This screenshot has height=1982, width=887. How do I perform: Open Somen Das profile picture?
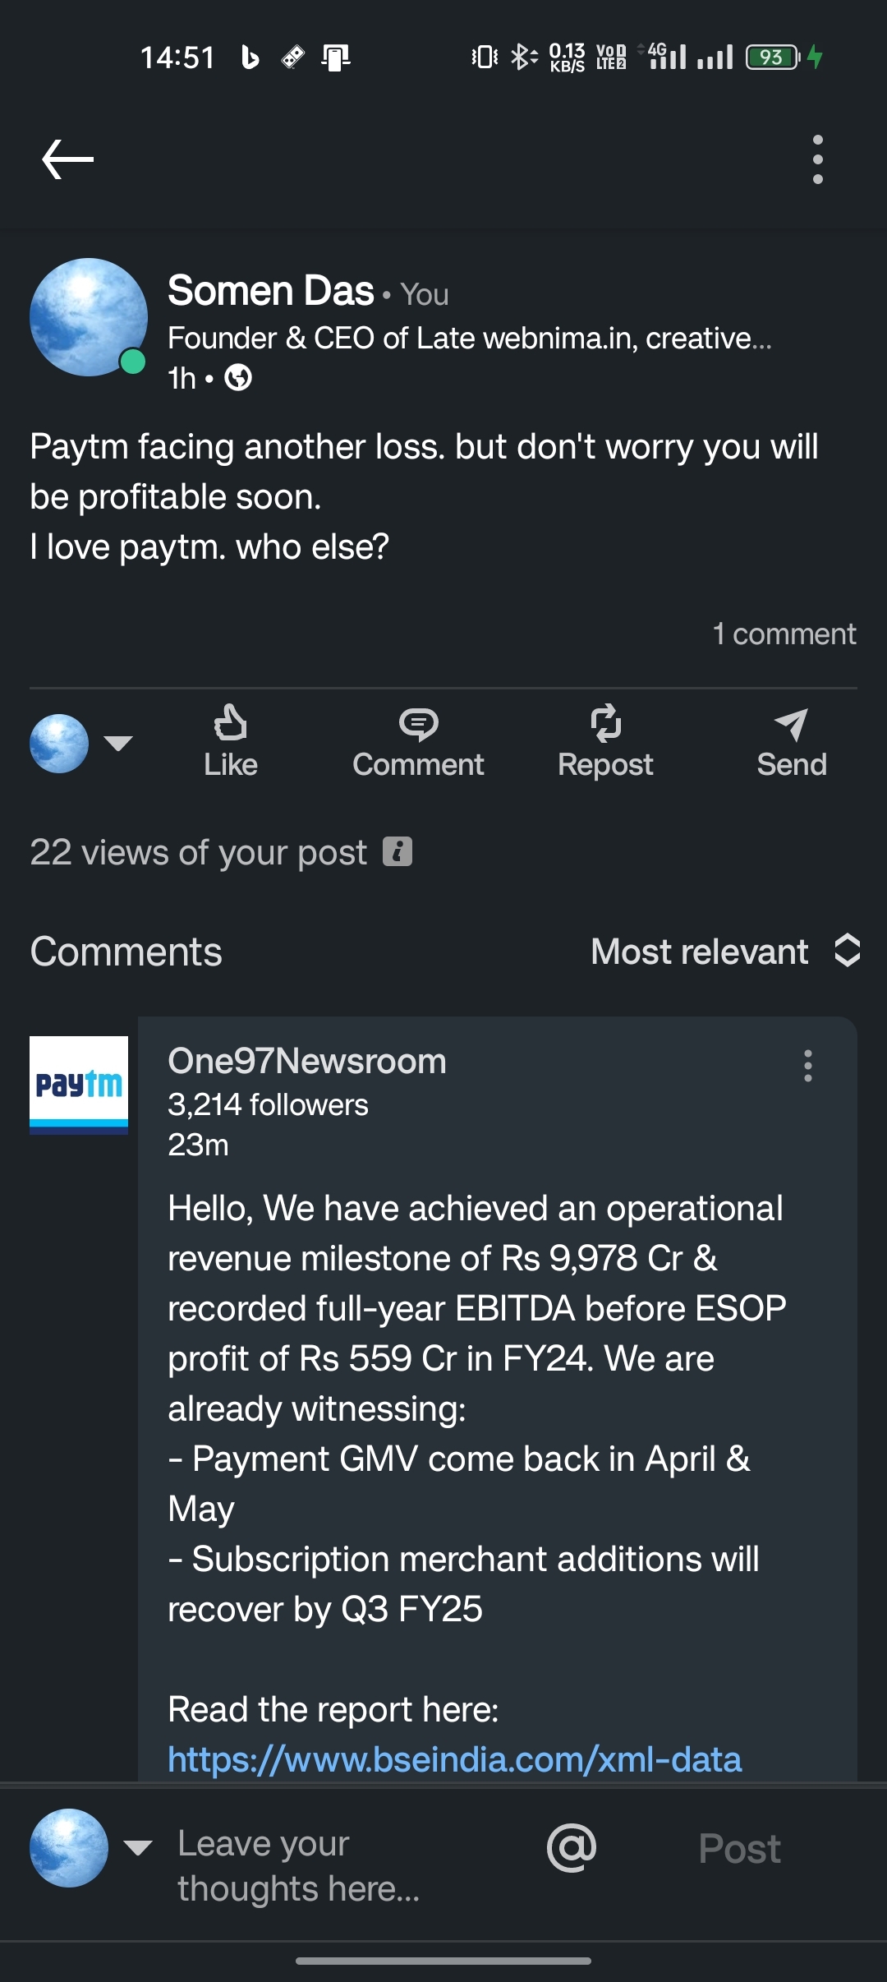(x=89, y=317)
